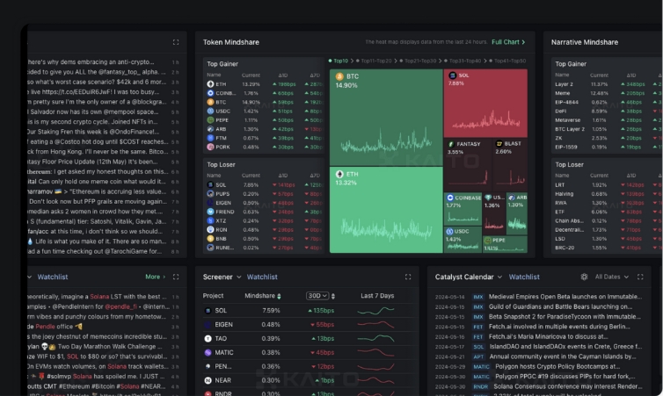Select the Top10 heat map range
The image size is (663, 396).
tap(339, 61)
